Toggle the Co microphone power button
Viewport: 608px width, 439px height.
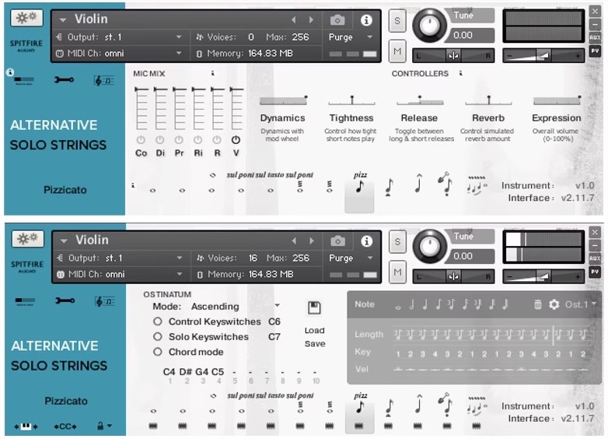141,140
